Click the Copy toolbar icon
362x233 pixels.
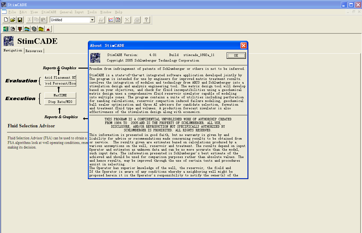36,20
